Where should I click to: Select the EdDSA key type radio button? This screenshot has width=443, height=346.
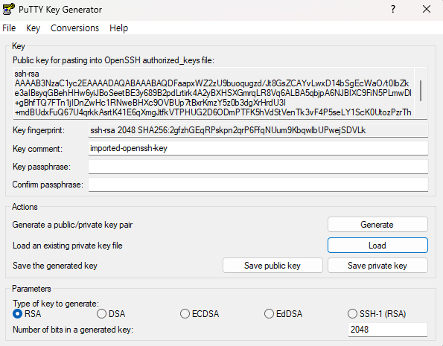pos(269,314)
